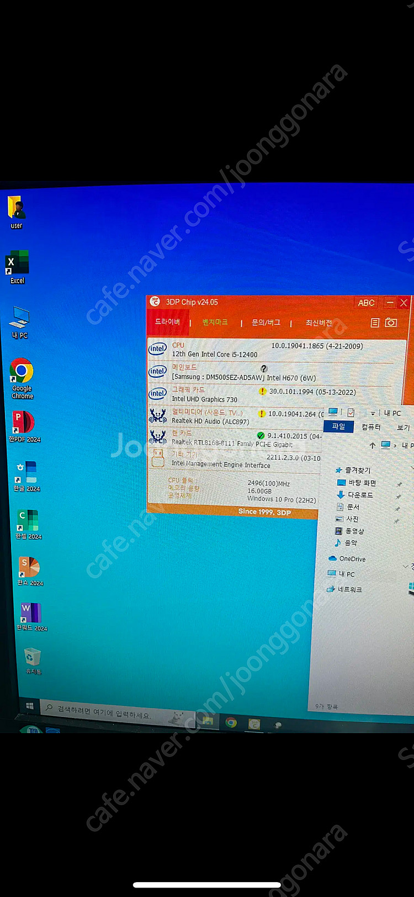Viewport: 414px width, 897px height.
Task: Click the 기타 기기 link
Action: pyautogui.click(x=184, y=454)
